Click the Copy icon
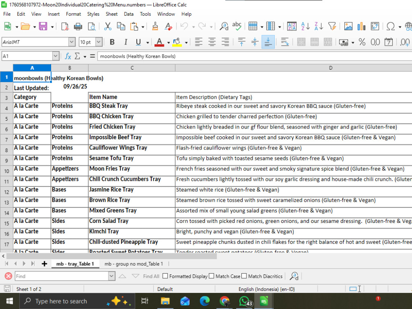The height and width of the screenshot is (309, 412). coord(121,26)
